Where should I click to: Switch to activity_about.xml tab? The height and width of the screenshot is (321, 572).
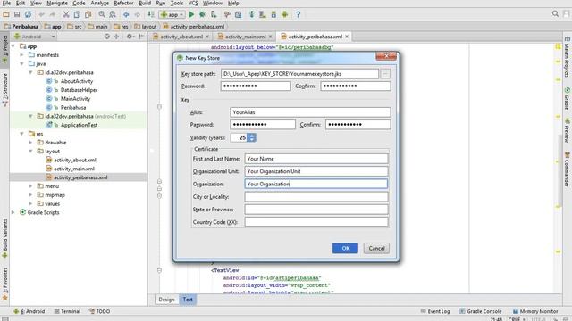click(181, 37)
